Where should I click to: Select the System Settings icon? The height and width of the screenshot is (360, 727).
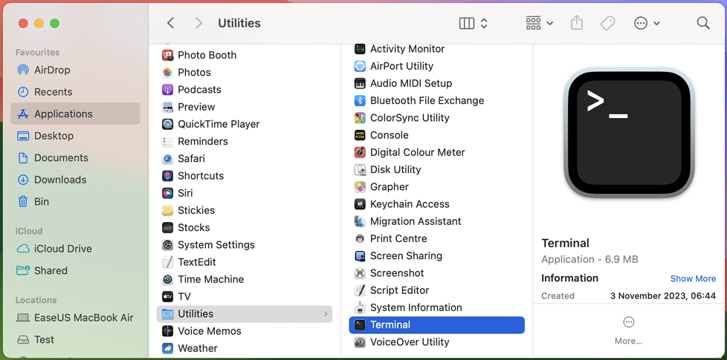pyautogui.click(x=167, y=245)
